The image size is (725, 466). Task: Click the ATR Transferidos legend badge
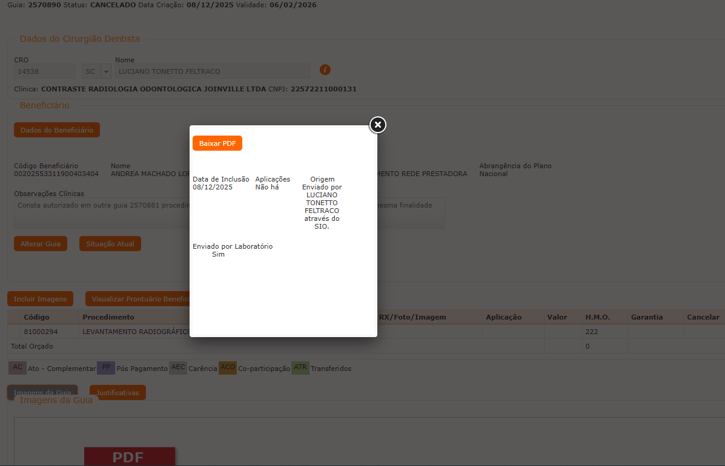(300, 367)
